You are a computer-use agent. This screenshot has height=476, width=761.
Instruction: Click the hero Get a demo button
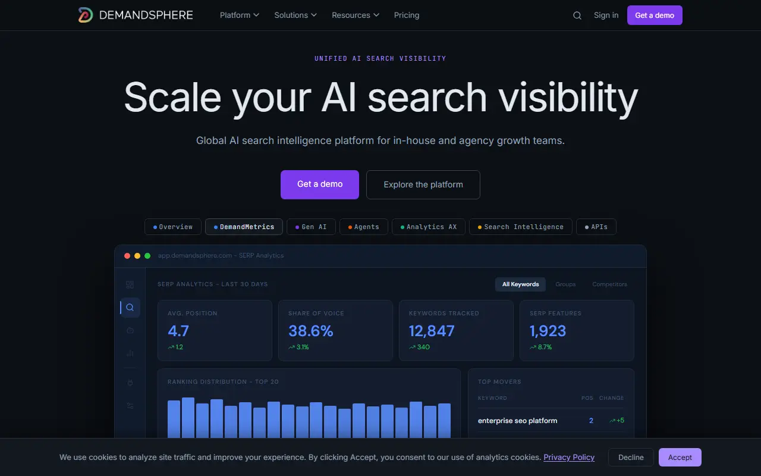320,184
